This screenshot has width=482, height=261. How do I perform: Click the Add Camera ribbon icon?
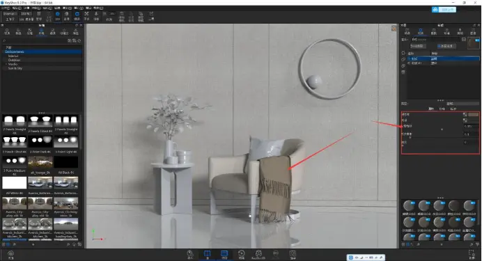click(x=122, y=17)
